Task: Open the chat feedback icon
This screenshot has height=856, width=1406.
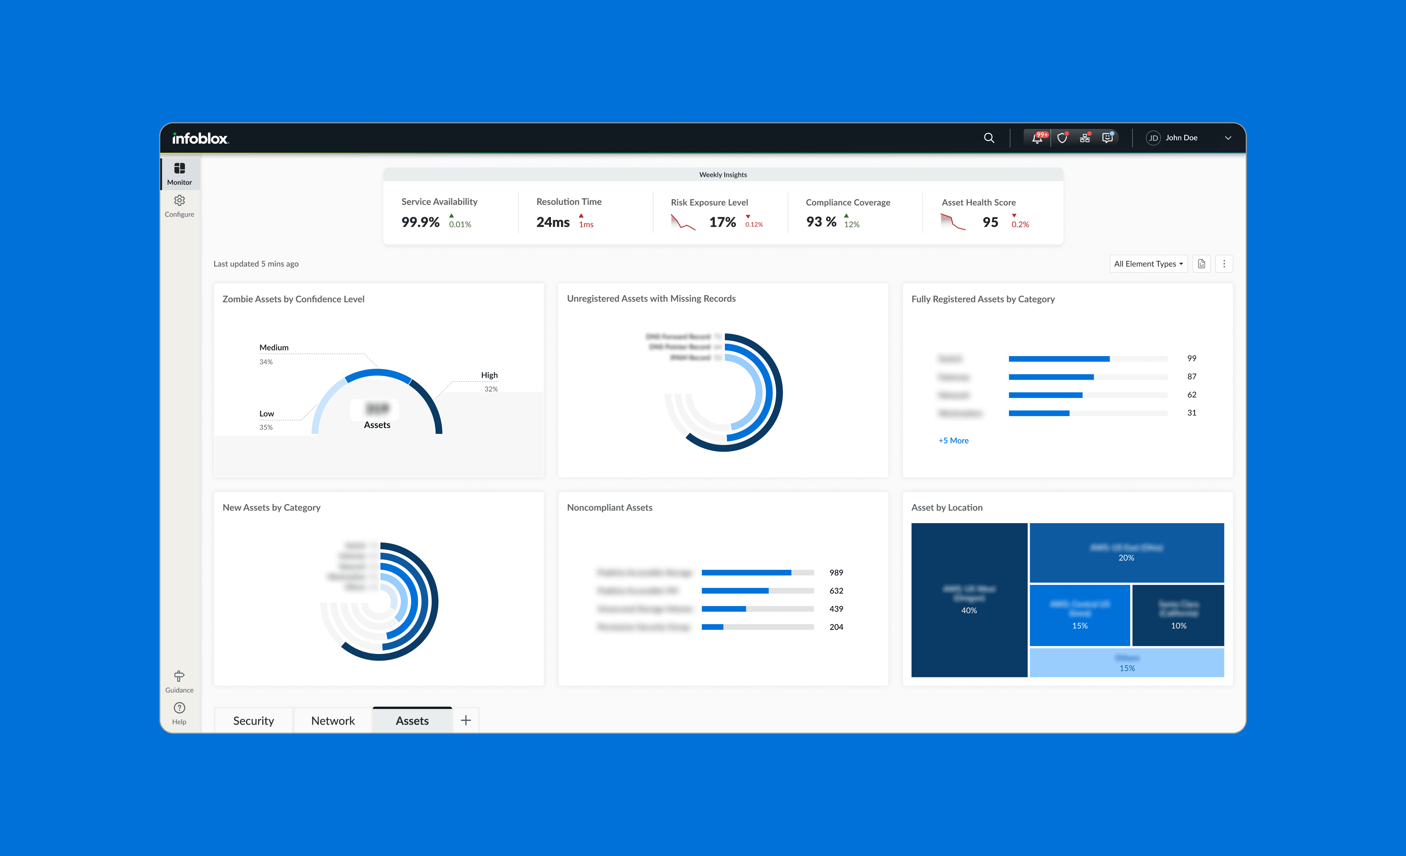Action: (x=1107, y=138)
